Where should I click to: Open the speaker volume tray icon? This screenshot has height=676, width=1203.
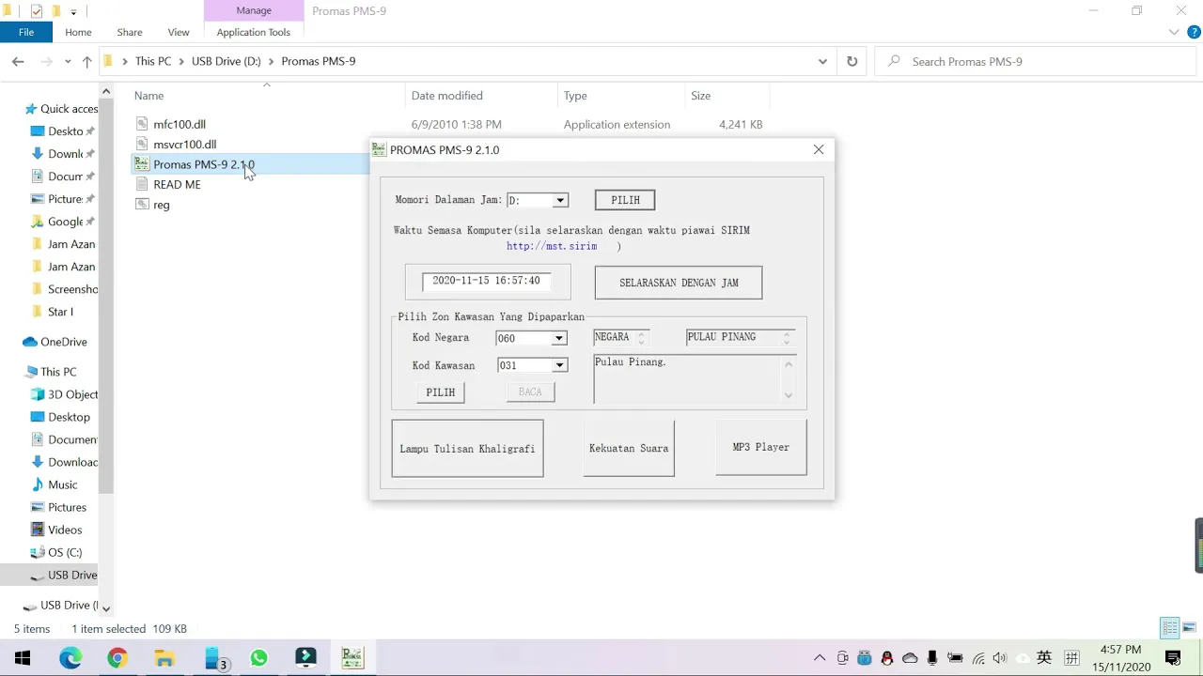tap(1000, 658)
